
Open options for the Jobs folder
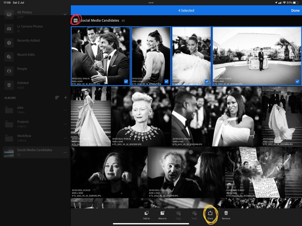65,110
